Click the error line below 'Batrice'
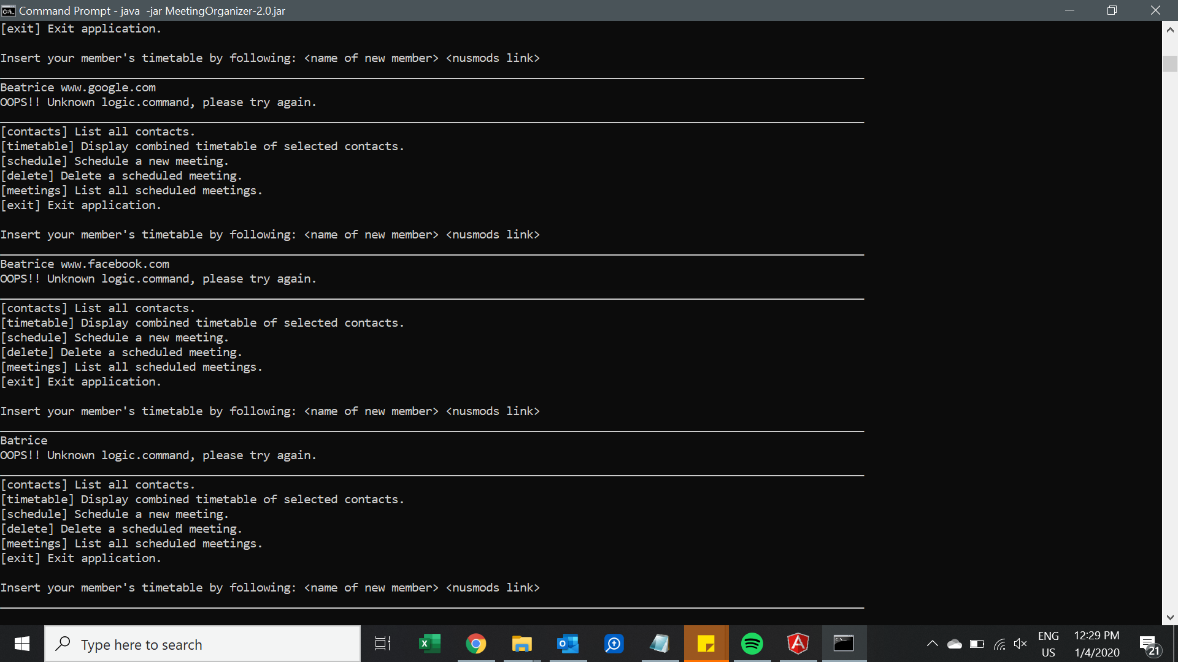The height and width of the screenshot is (662, 1178). point(158,455)
